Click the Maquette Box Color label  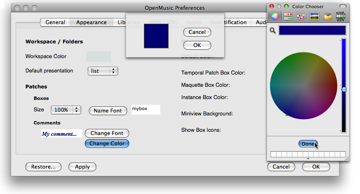205,85
